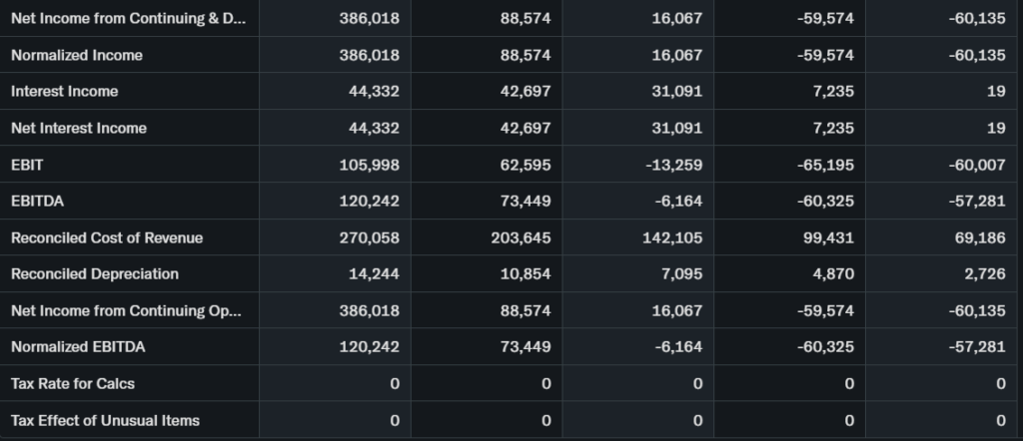The width and height of the screenshot is (1023, 441).
Task: Select the Reconciled Cost of Revenue label
Action: click(107, 237)
